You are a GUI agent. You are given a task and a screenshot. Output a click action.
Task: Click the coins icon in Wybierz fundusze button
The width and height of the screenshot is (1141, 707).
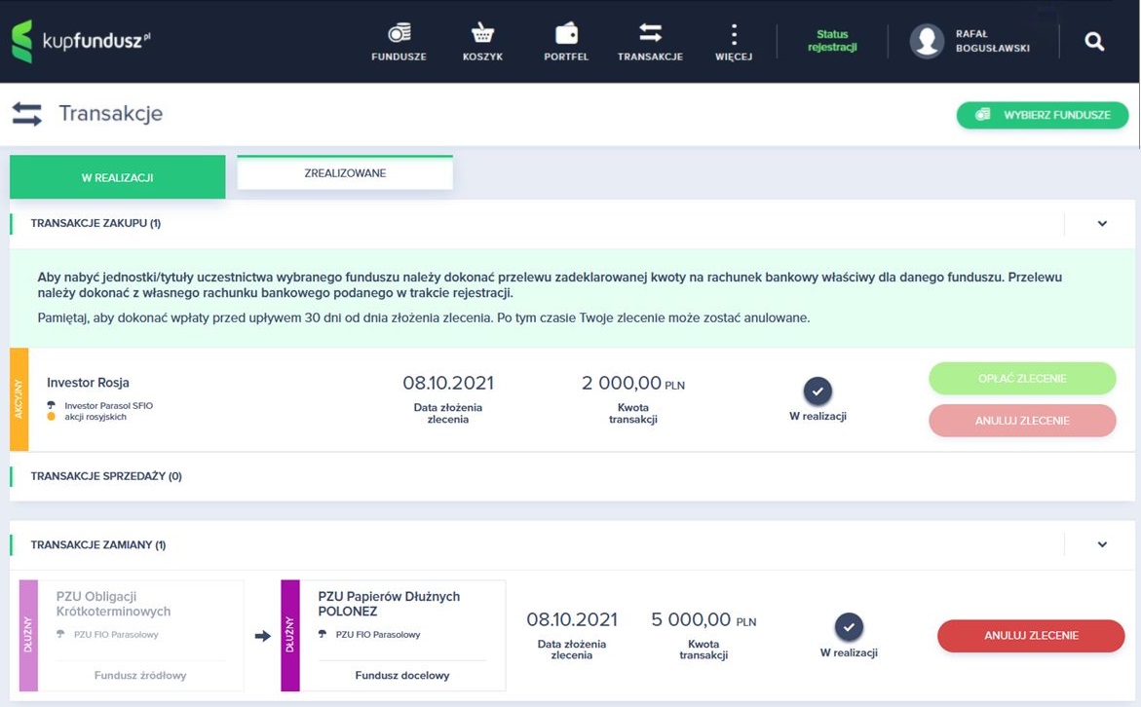[x=982, y=114]
